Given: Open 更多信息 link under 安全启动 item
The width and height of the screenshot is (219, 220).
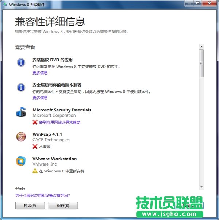Looking at the screenshot, I should pyautogui.click(x=40, y=98).
